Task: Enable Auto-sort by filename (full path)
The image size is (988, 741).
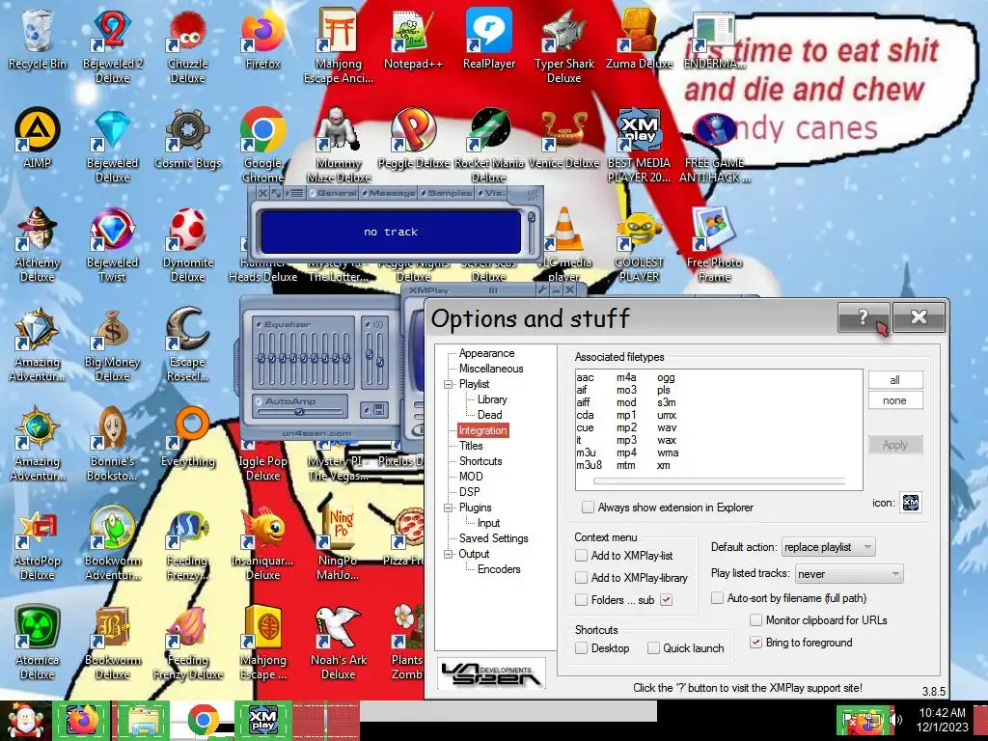Action: pos(717,598)
